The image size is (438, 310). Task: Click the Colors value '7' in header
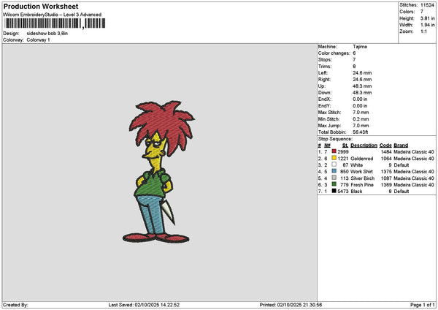coord(422,12)
